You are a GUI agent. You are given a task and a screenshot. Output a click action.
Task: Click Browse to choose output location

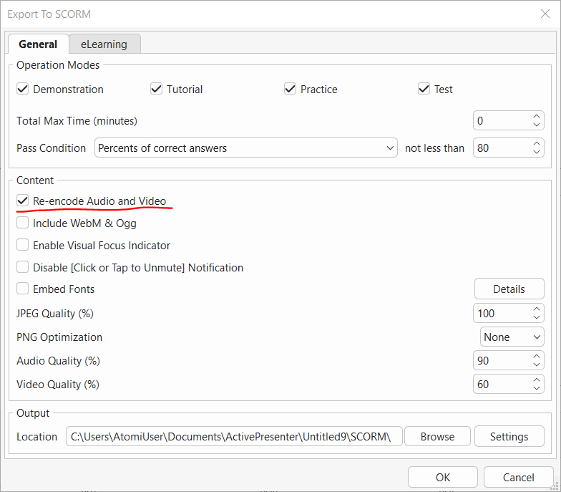437,437
